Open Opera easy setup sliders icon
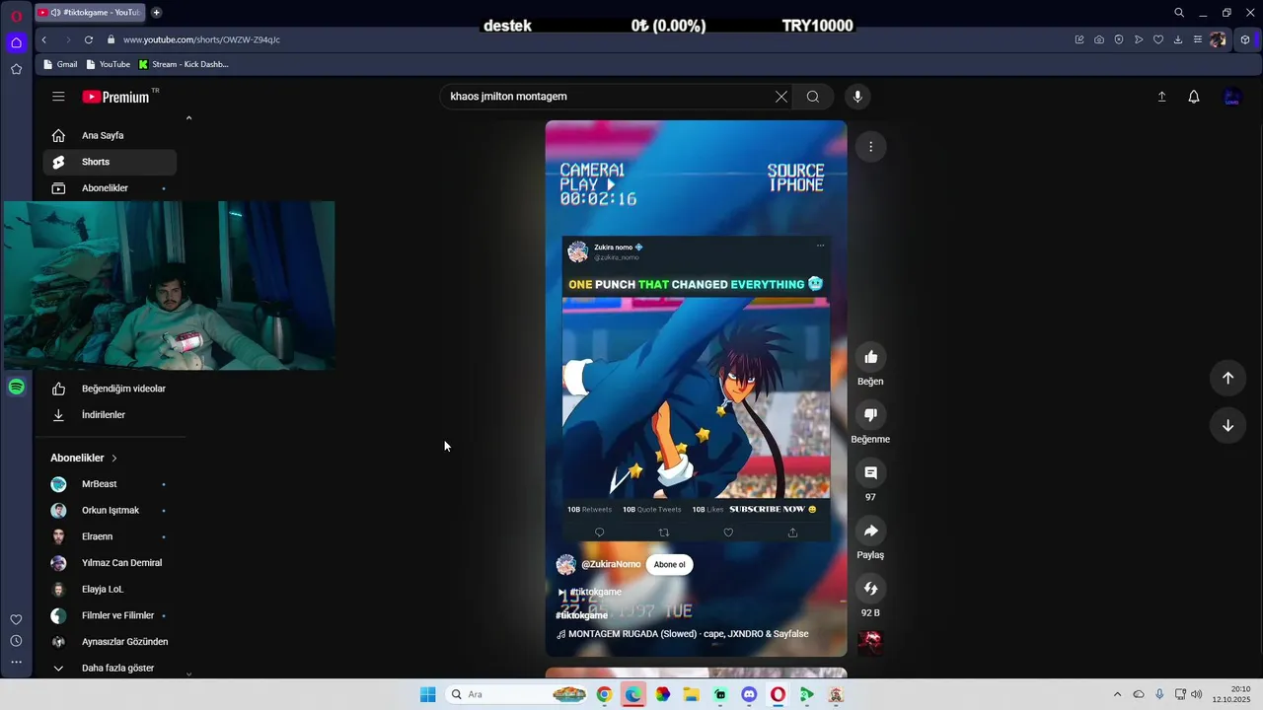The height and width of the screenshot is (710, 1263). pos(1198,39)
